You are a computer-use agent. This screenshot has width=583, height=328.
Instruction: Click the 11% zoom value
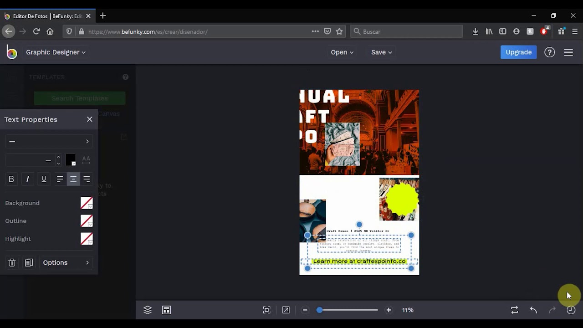(408, 310)
